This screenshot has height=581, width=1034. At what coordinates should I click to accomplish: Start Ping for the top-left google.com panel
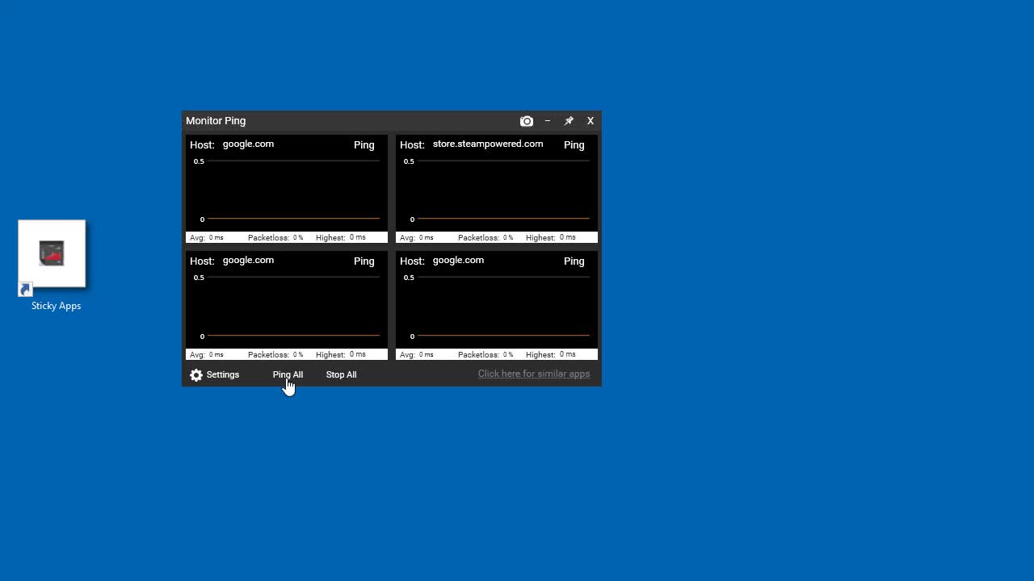[364, 145]
